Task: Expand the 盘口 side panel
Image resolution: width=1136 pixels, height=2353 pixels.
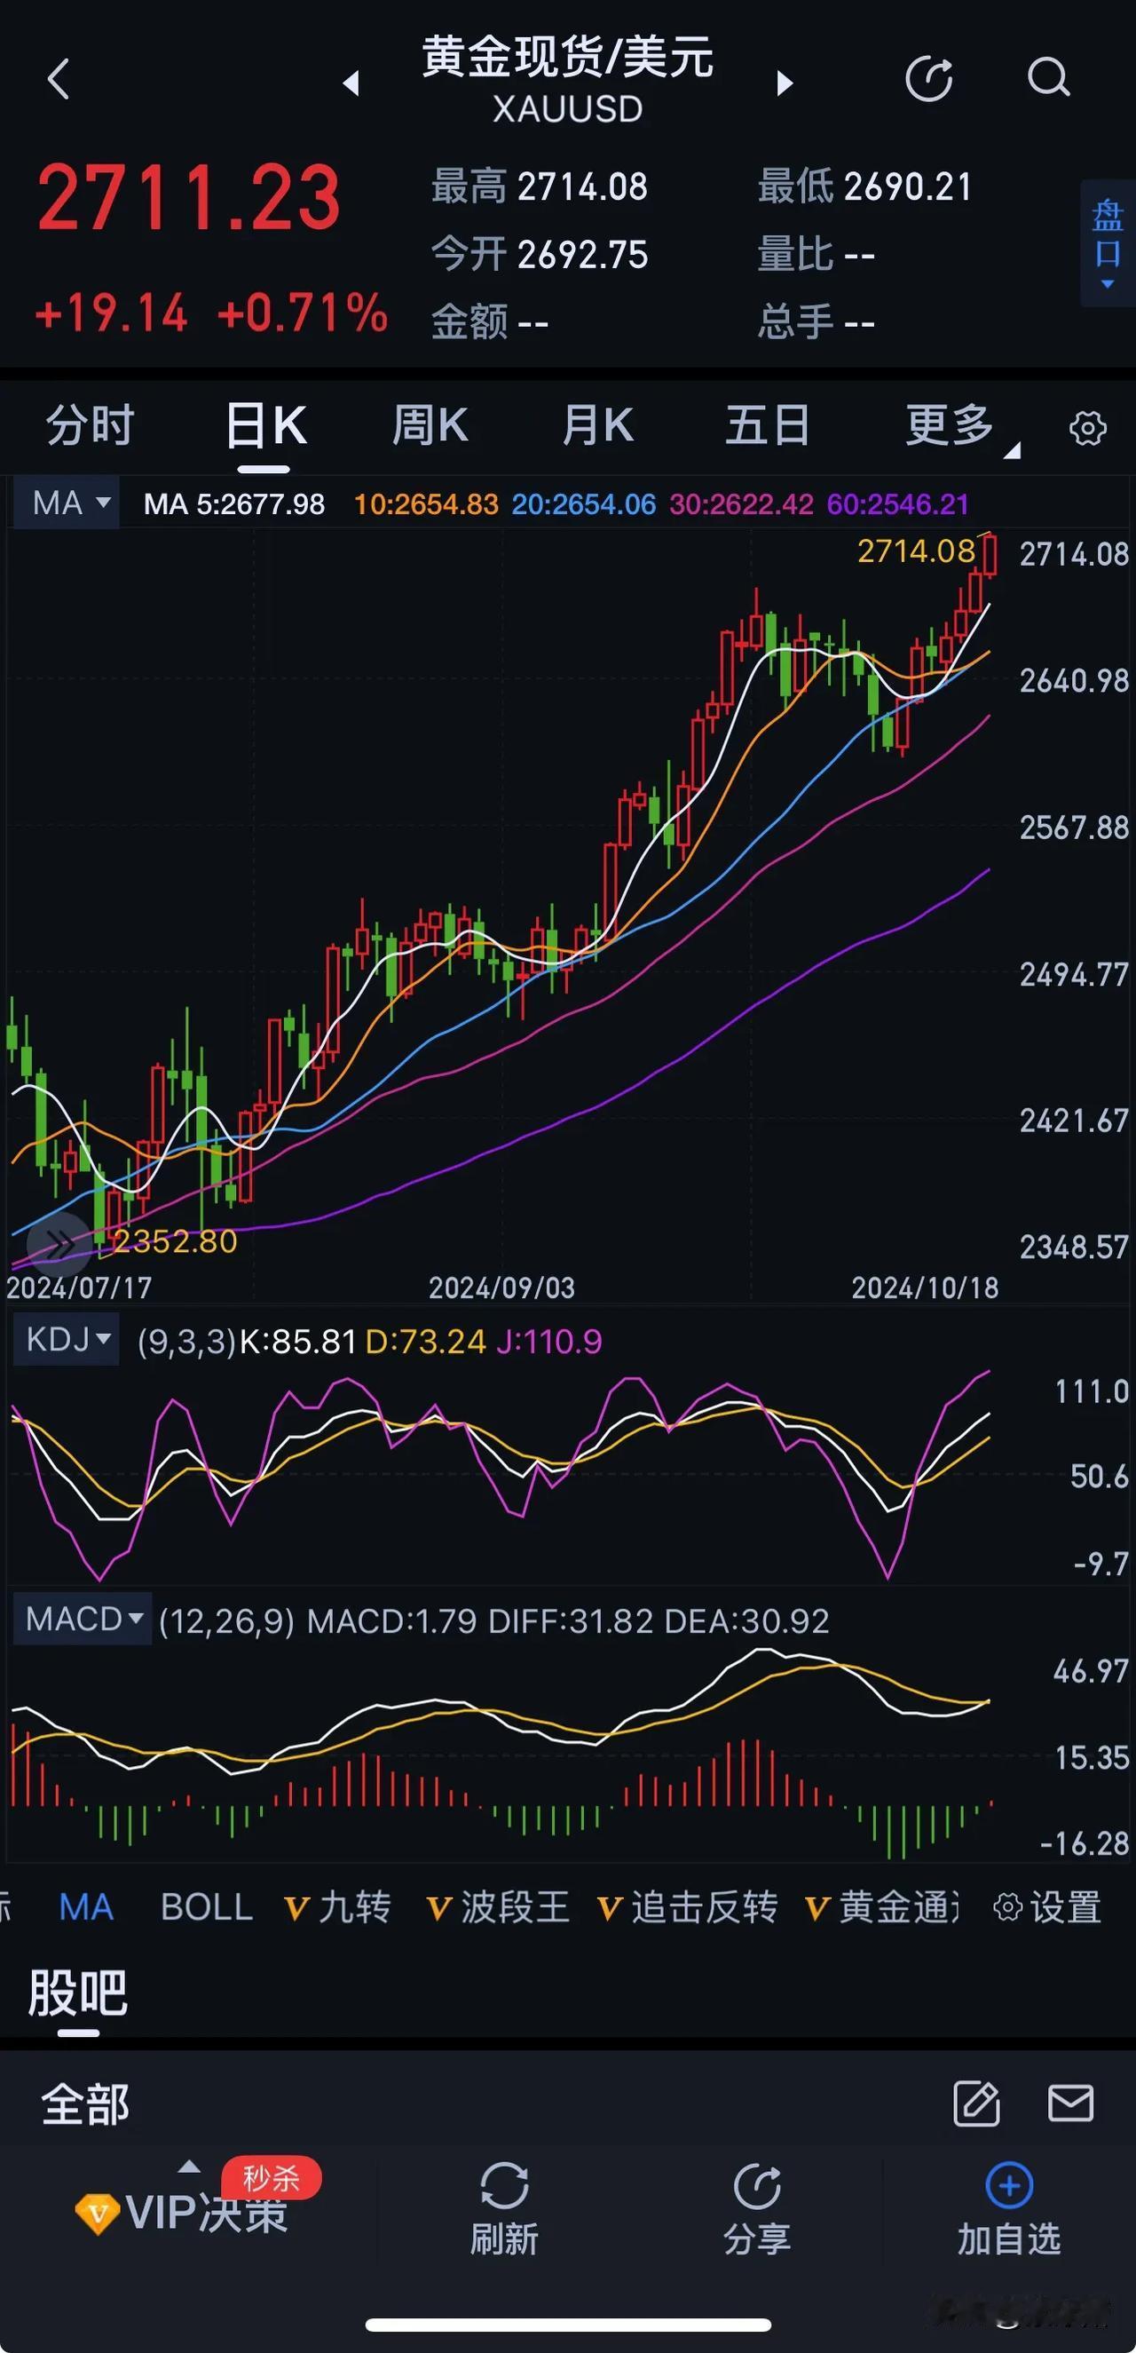Action: (x=1108, y=243)
